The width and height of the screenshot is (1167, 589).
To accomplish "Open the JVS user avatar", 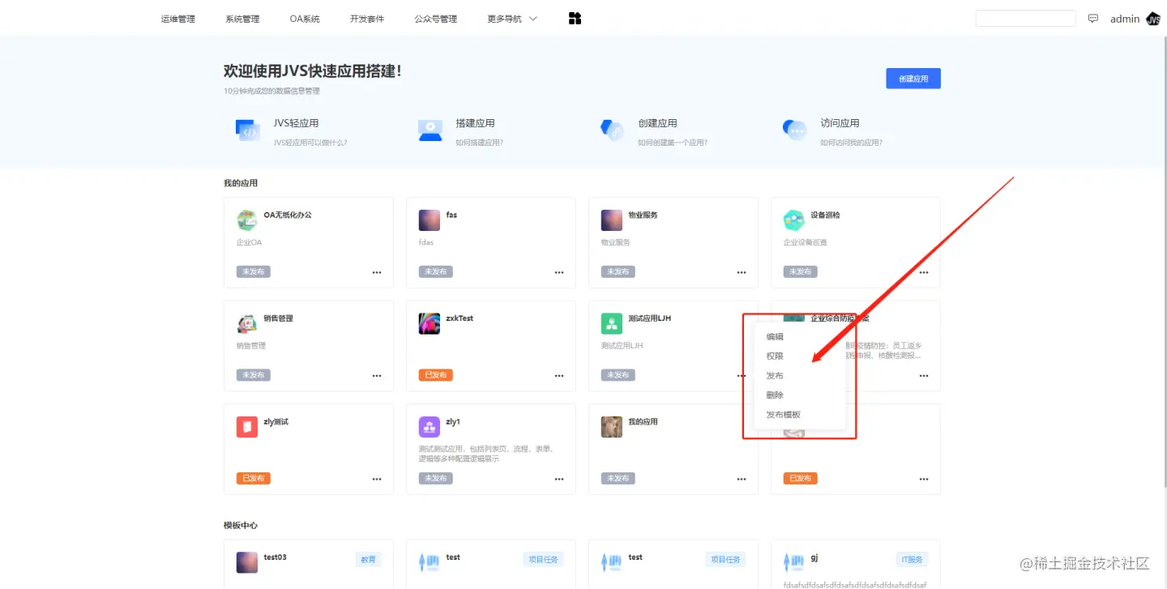I will (1153, 19).
